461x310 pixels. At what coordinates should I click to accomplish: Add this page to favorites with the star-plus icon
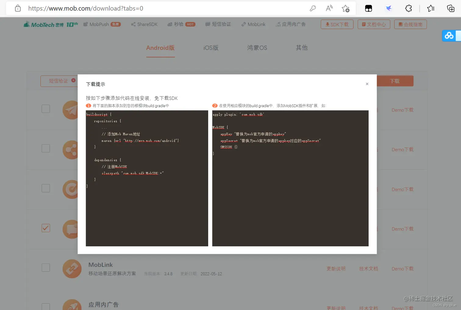[345, 9]
